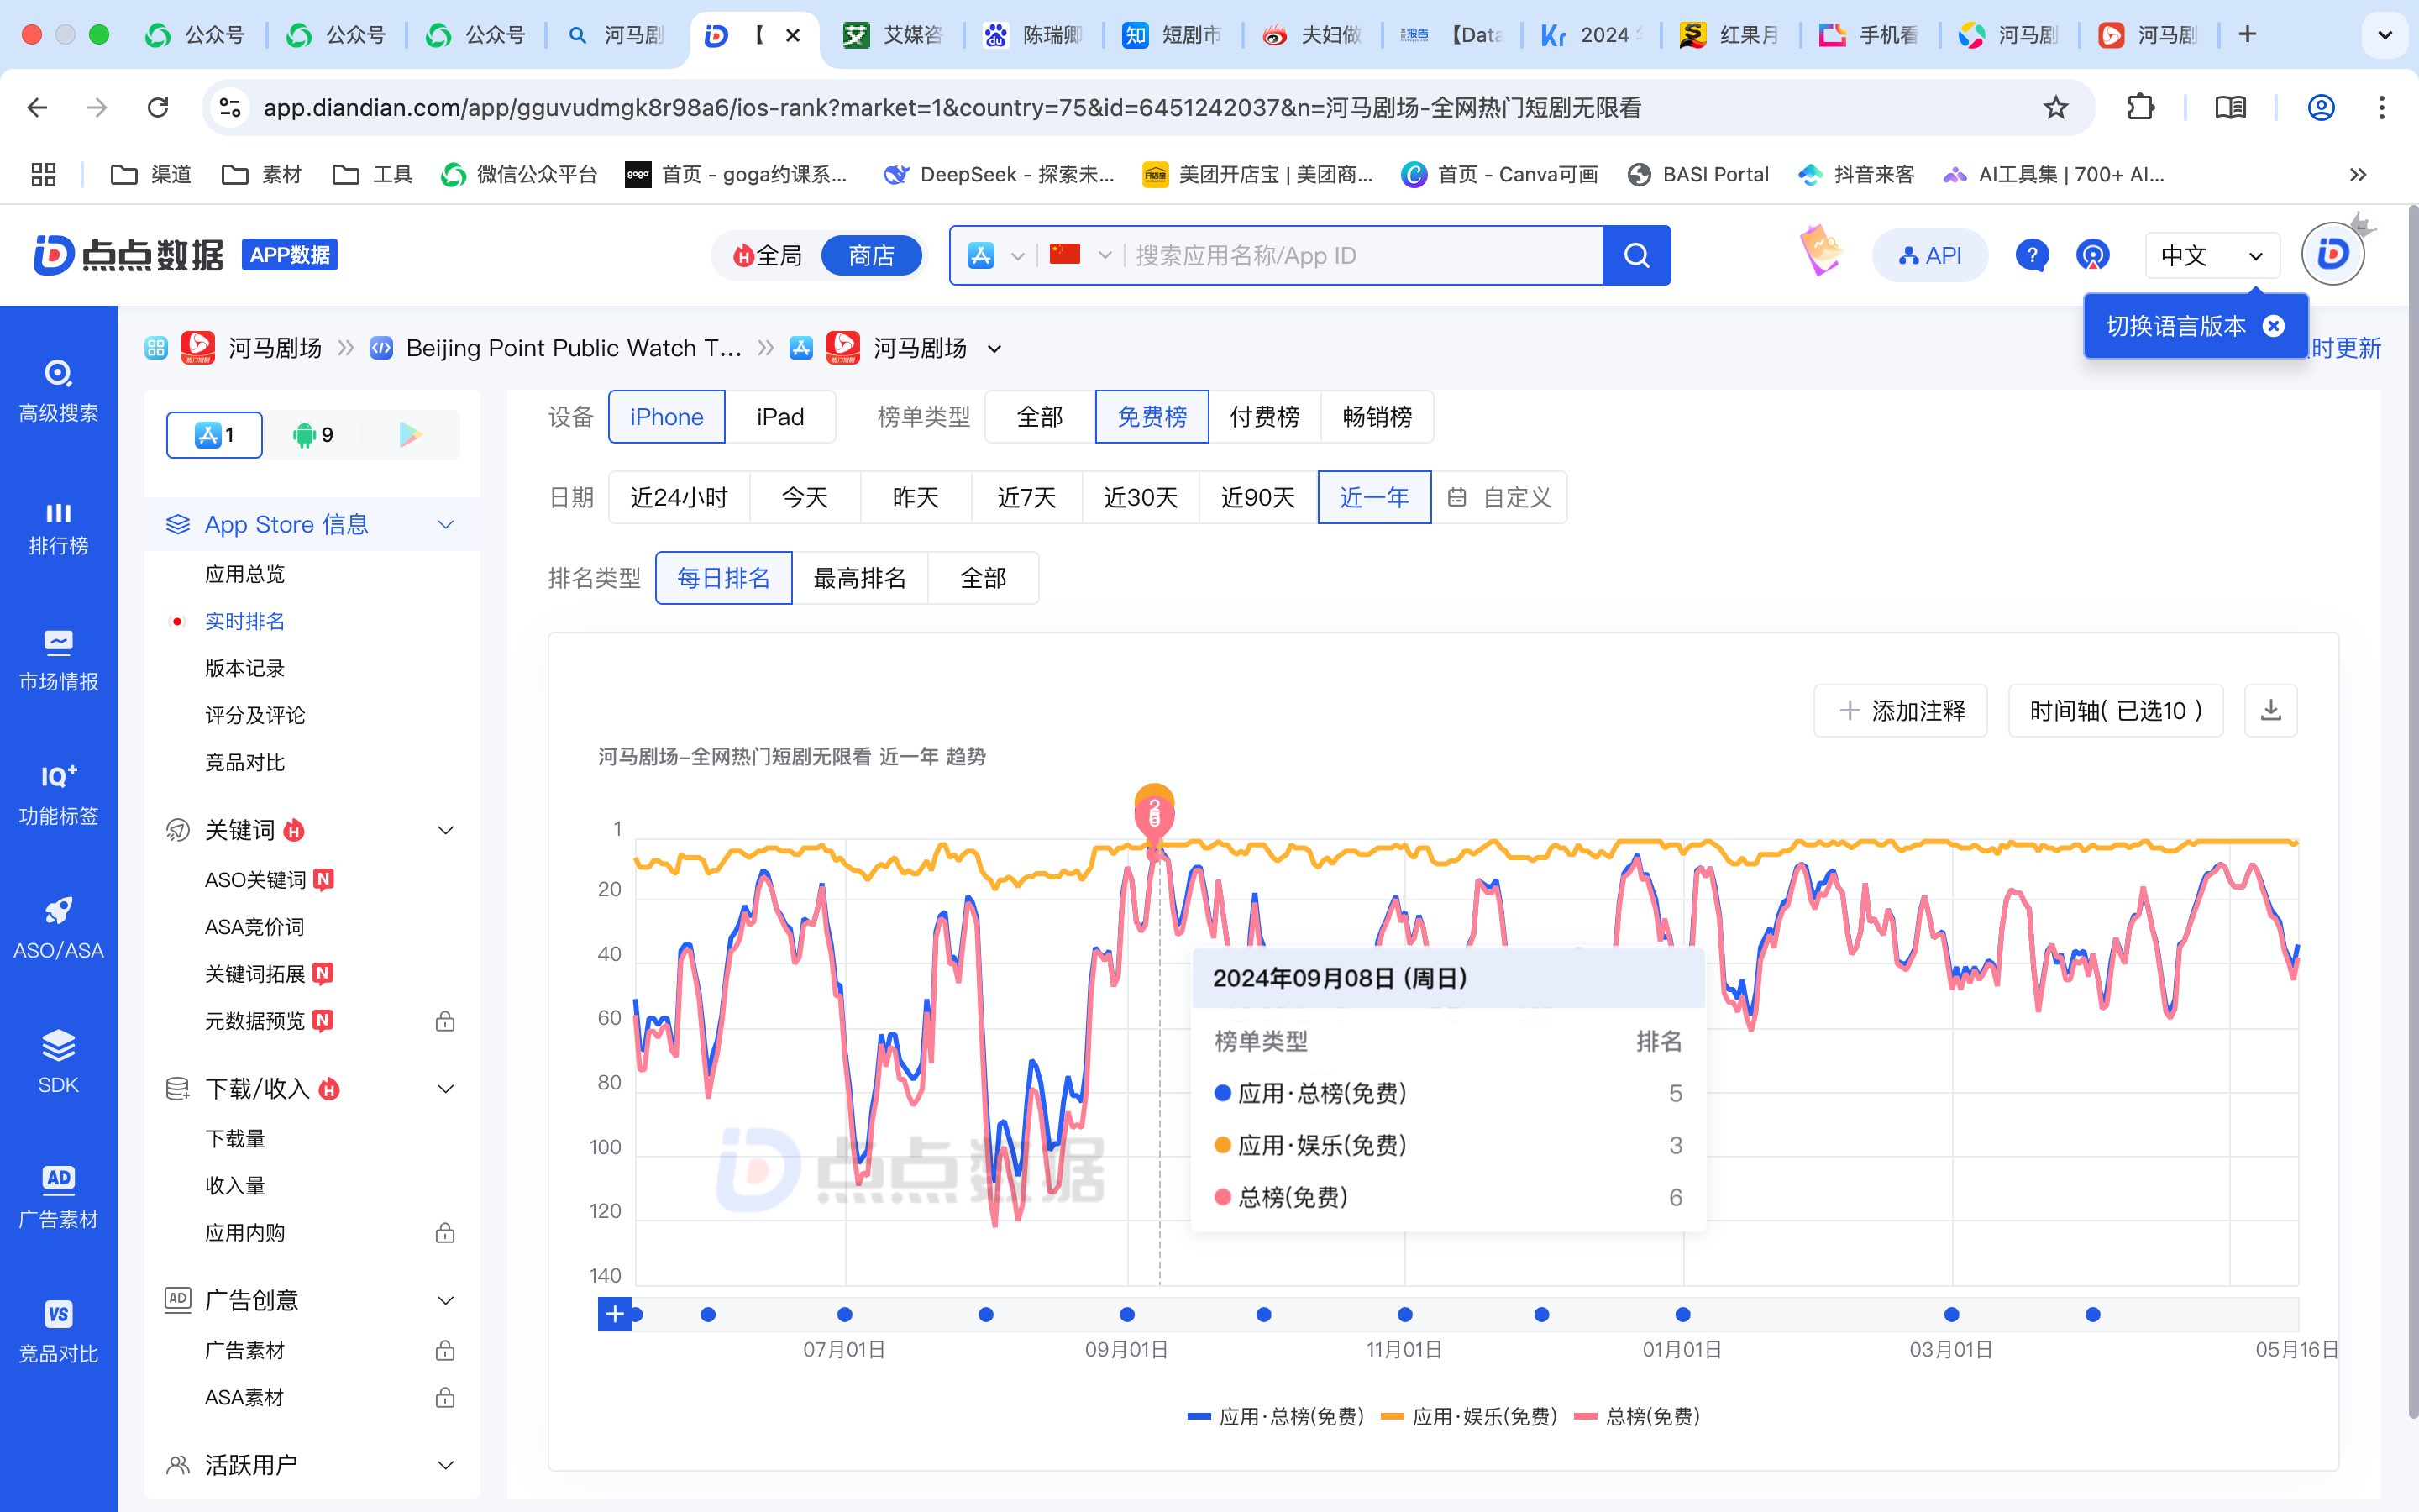This screenshot has width=2419, height=1512.
Task: Select 付费榜 chart type
Action: [x=1263, y=417]
